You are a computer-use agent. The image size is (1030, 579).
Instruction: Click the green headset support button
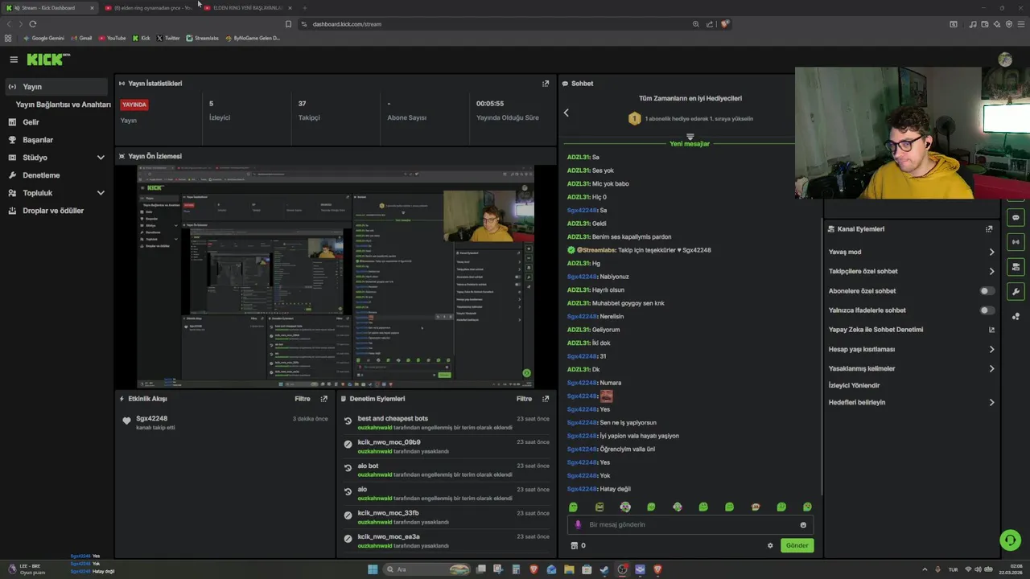(x=1010, y=540)
